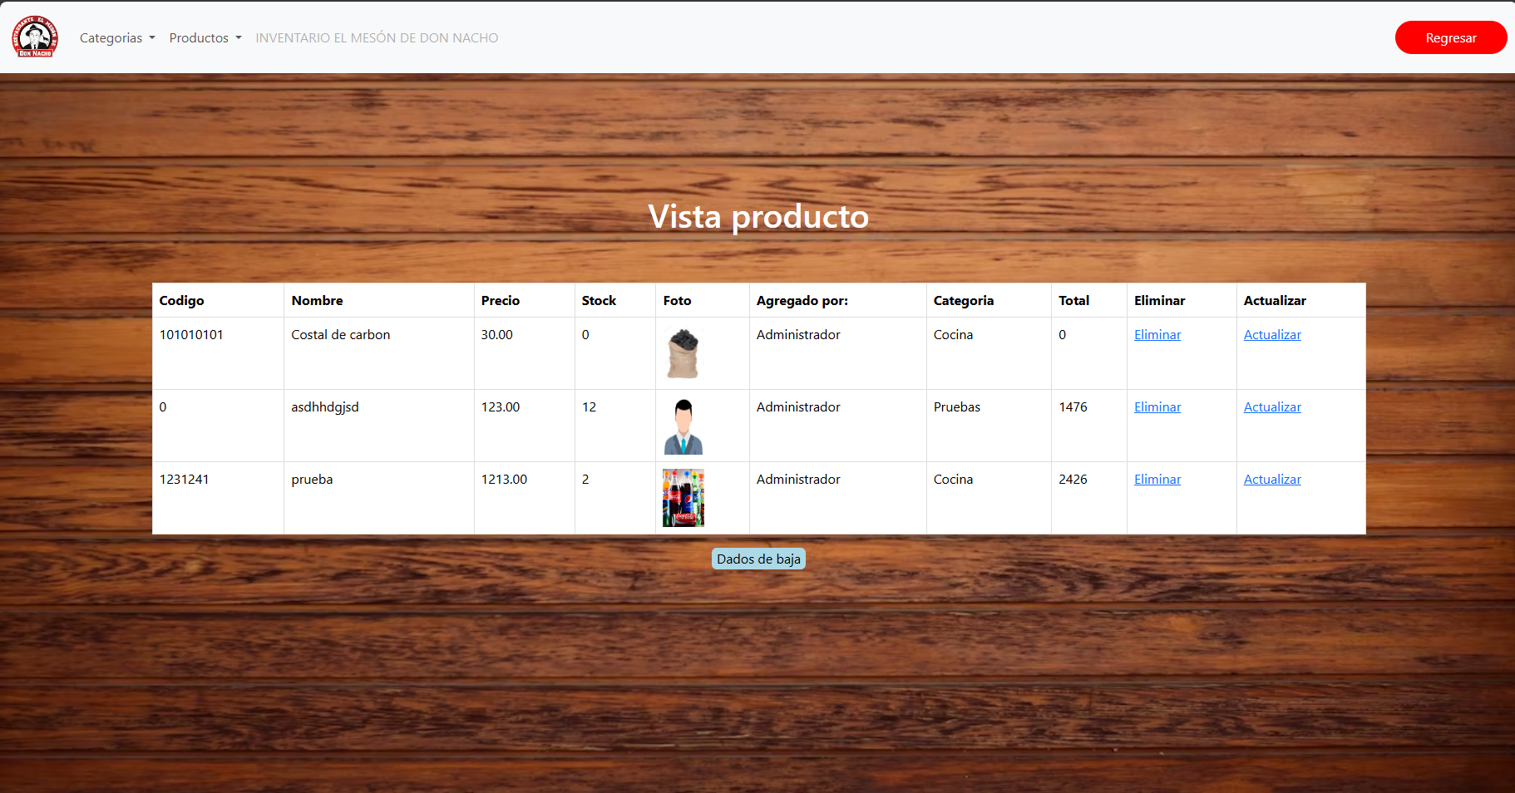Open Actualizar for the prueba product
The width and height of the screenshot is (1515, 793).
pos(1271,480)
